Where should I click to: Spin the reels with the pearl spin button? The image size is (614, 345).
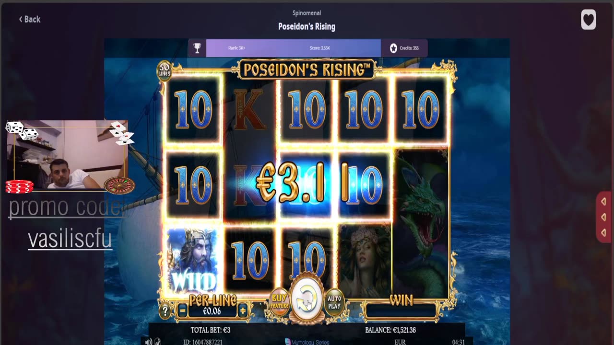pyautogui.click(x=306, y=299)
